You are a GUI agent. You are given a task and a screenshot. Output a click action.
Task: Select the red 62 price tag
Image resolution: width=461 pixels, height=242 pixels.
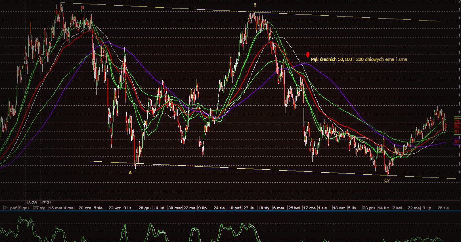457,126
